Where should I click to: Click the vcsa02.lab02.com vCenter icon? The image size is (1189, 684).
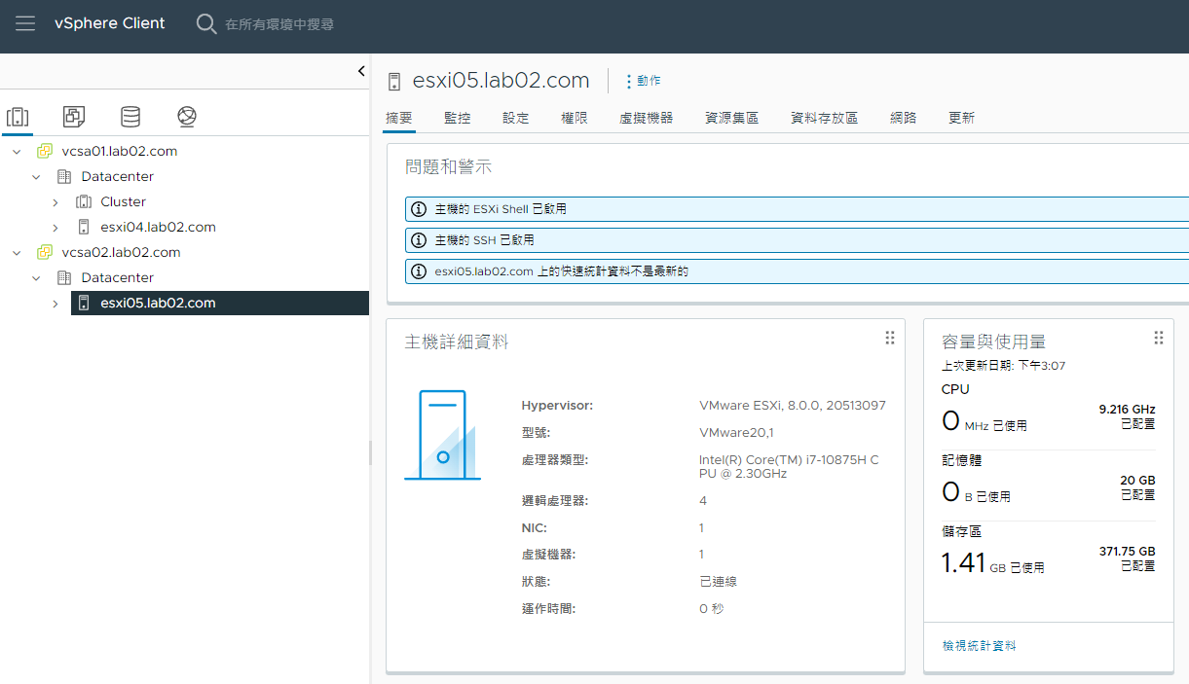[x=45, y=253]
